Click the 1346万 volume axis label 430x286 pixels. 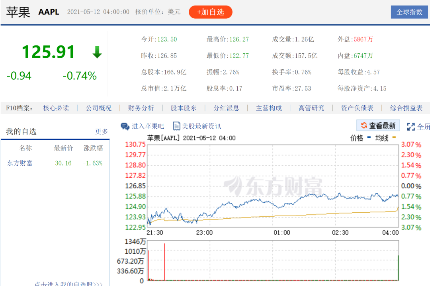pyautogui.click(x=135, y=241)
